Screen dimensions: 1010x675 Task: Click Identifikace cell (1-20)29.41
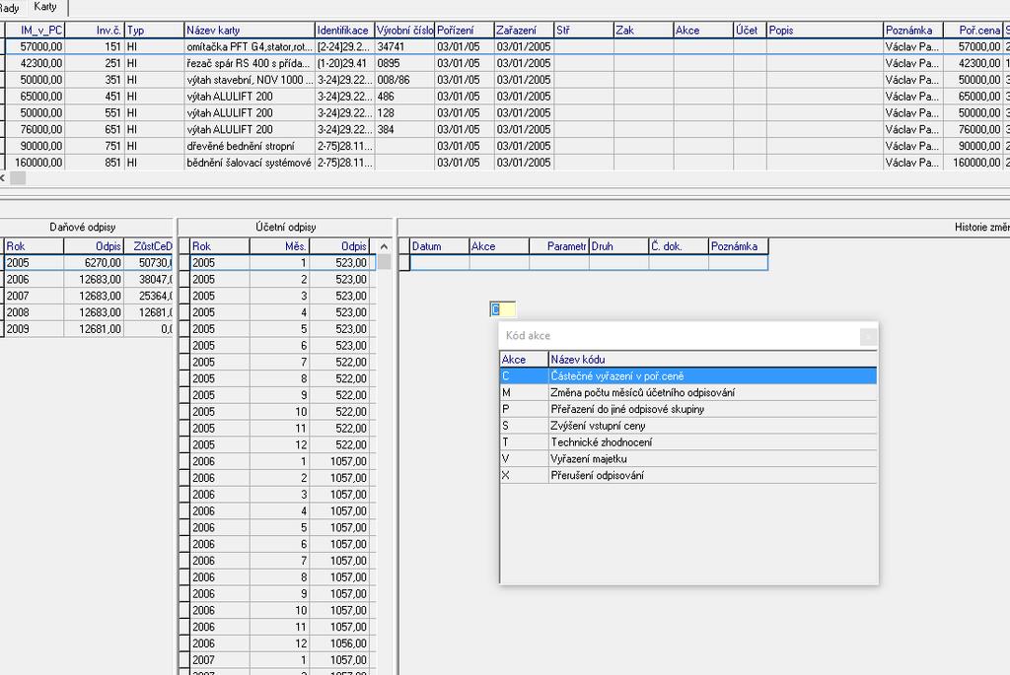[344, 63]
